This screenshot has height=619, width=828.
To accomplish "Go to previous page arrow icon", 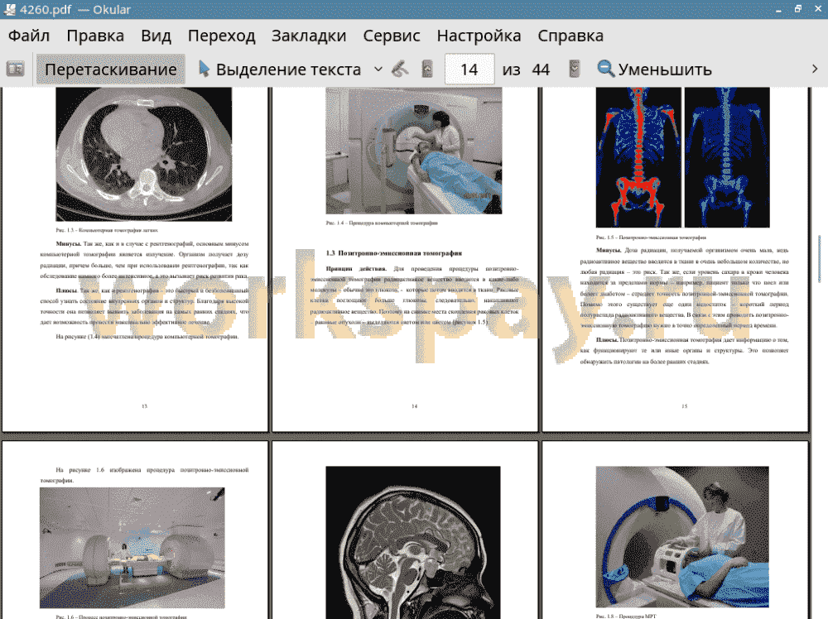I will 427,70.
